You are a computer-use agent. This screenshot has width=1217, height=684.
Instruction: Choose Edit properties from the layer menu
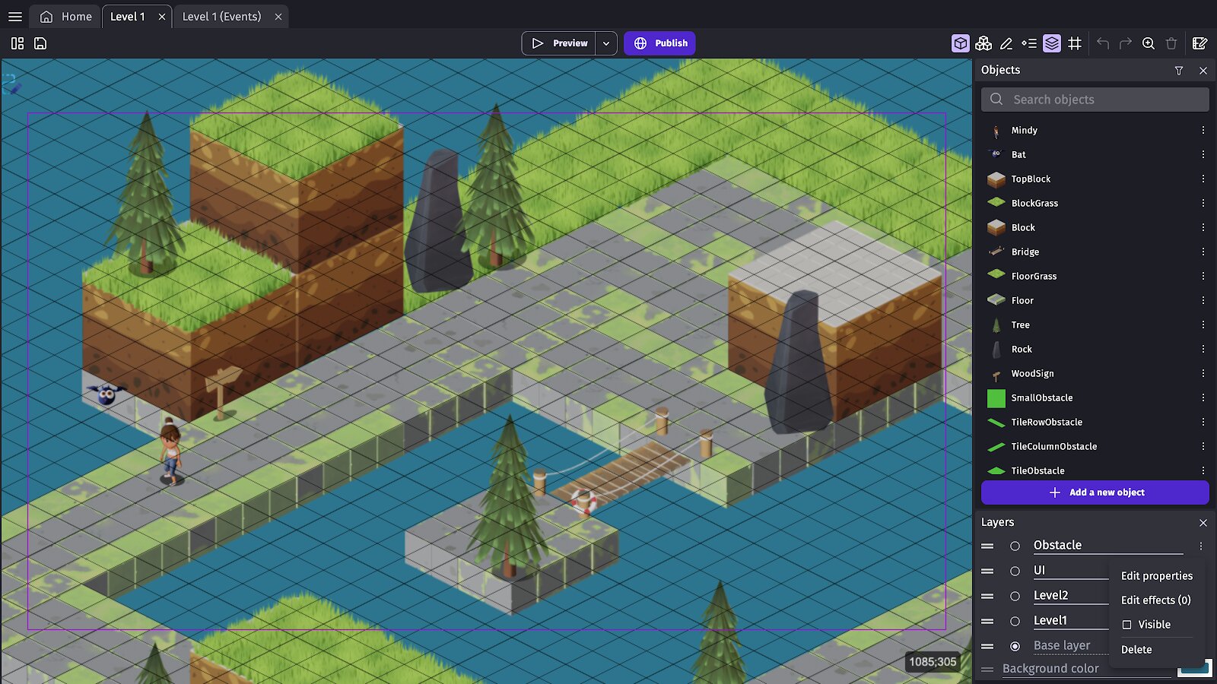1156,576
